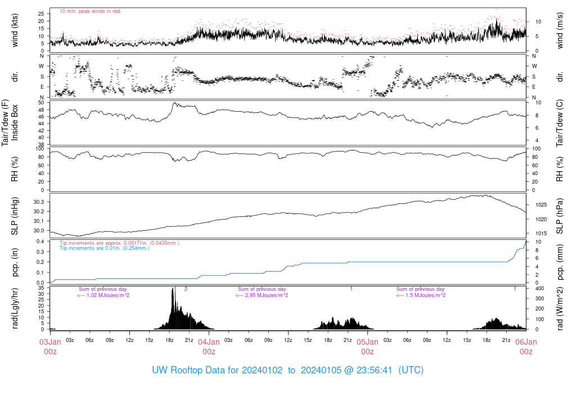576x393 pixels.
Task: Click the '30.2' tick on the SLP axis
Action: tap(39, 212)
